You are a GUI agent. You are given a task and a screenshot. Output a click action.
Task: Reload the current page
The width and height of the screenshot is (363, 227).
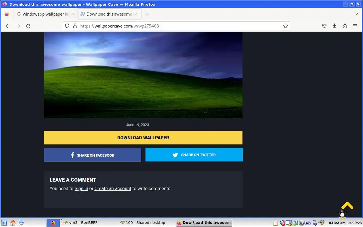pyautogui.click(x=28, y=26)
